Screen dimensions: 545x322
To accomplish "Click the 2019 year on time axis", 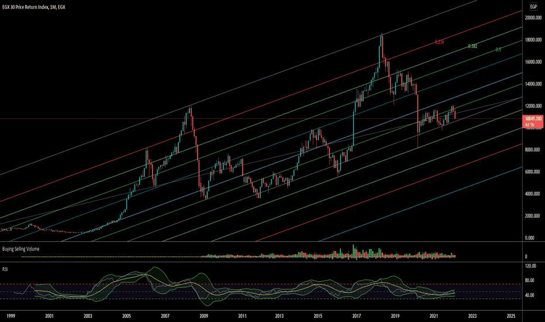I will (x=395, y=316).
